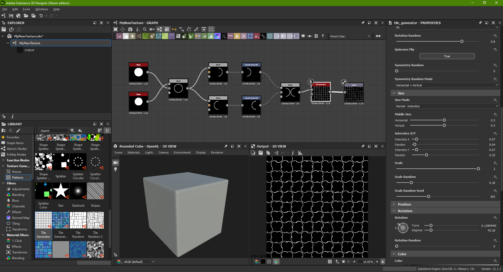This screenshot has width=503, height=272.
Task: Open the Renderer menu in 3D view
Action: pyautogui.click(x=217, y=152)
